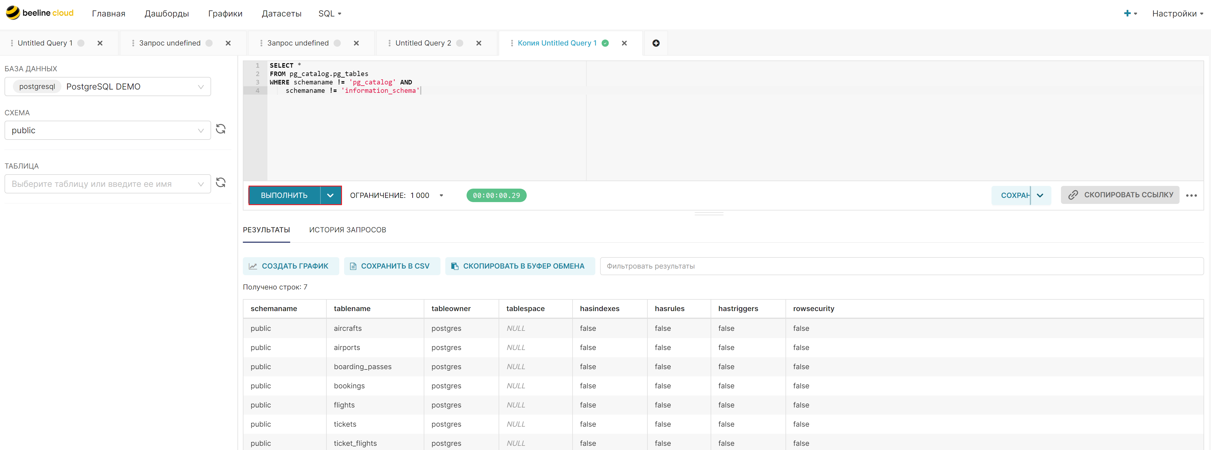
Task: Expand the Сохранить save options arrow
Action: point(1040,195)
